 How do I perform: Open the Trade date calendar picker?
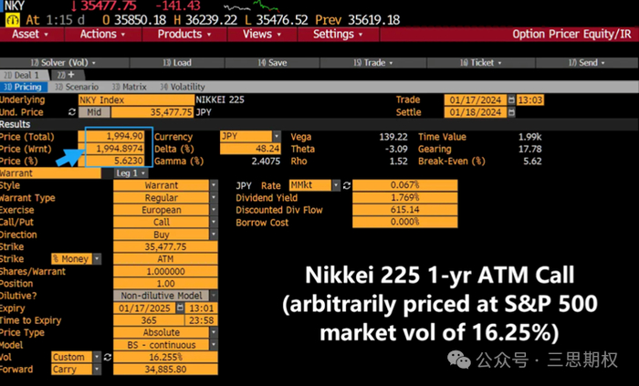click(x=511, y=99)
